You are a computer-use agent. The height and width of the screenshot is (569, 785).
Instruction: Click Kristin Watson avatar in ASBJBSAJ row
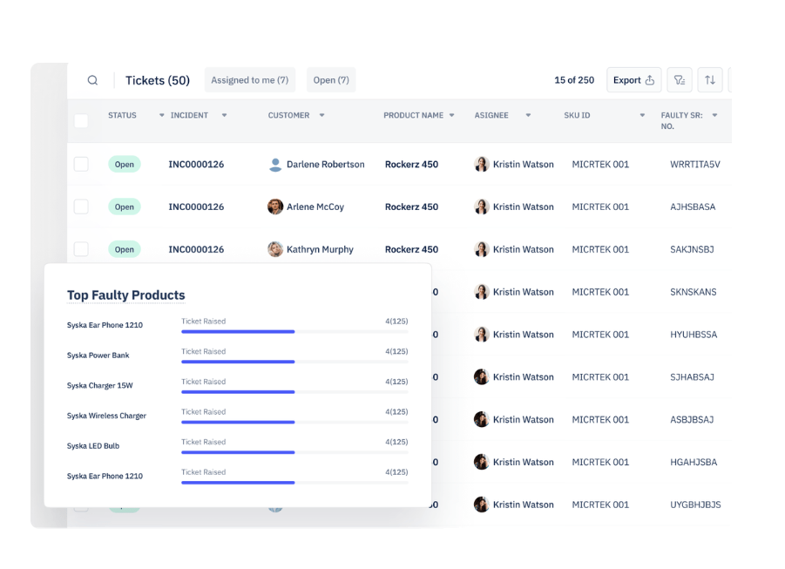click(x=482, y=419)
